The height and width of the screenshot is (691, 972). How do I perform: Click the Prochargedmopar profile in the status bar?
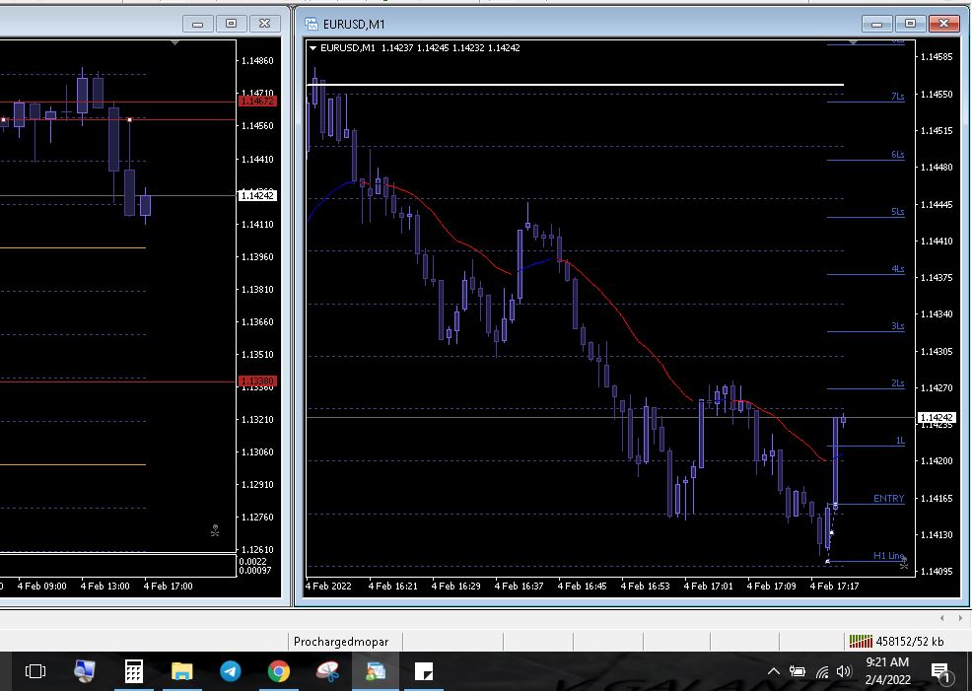[341, 642]
